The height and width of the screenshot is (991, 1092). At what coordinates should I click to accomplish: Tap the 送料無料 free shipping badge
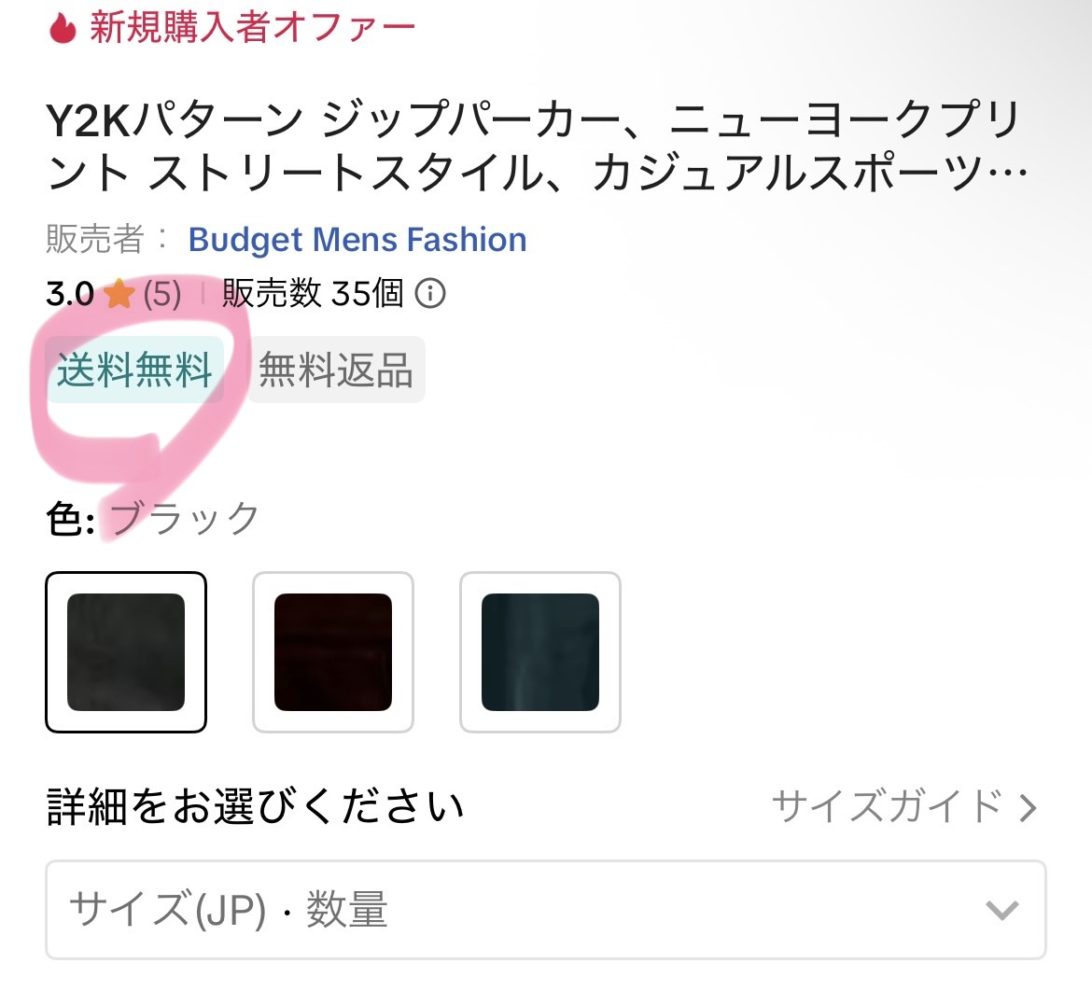(x=134, y=370)
